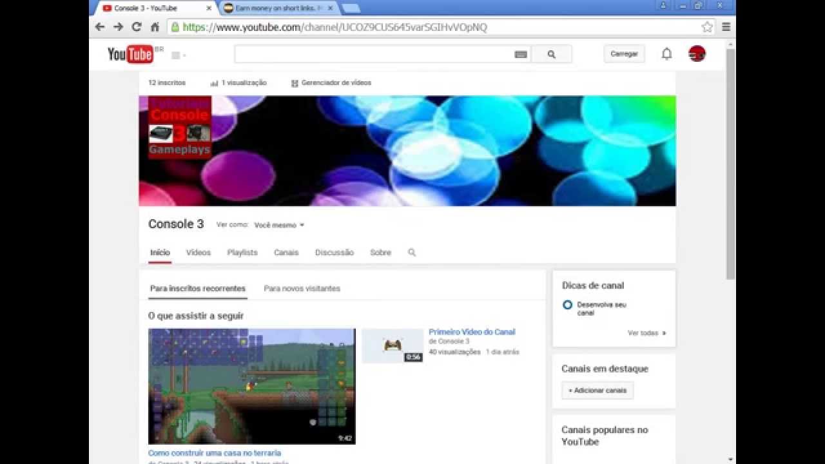Screen dimensions: 825x464
Task: Close the Console 3 - YouTube tab
Action: (x=208, y=8)
